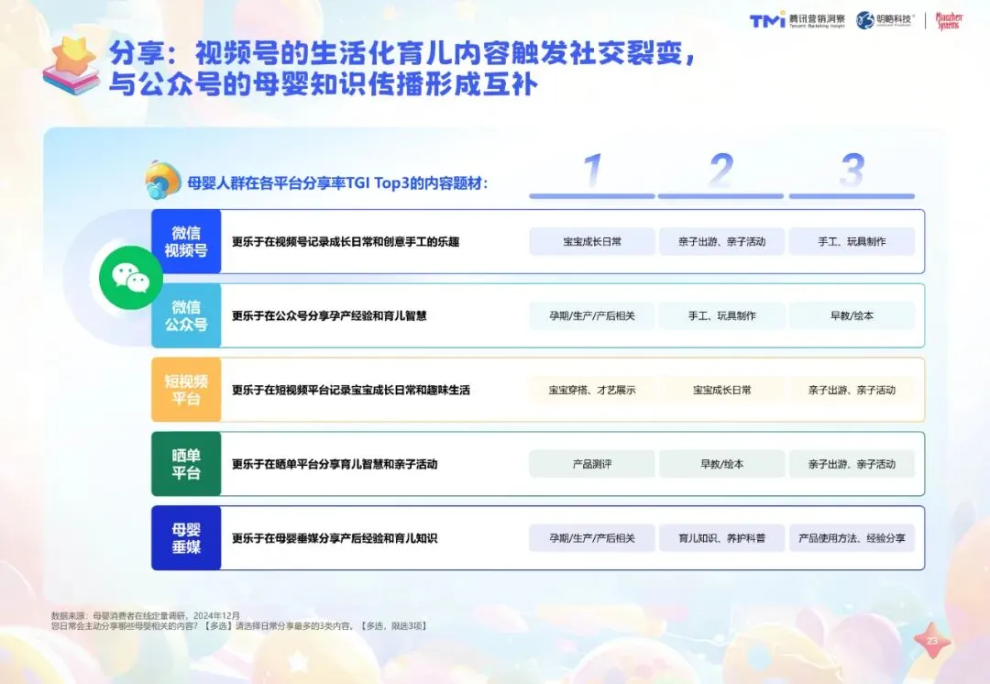The image size is (990, 684).
Task: Click text 更乐于在母婴垂媒分享产后经验和育儿知识
Action: (x=335, y=538)
